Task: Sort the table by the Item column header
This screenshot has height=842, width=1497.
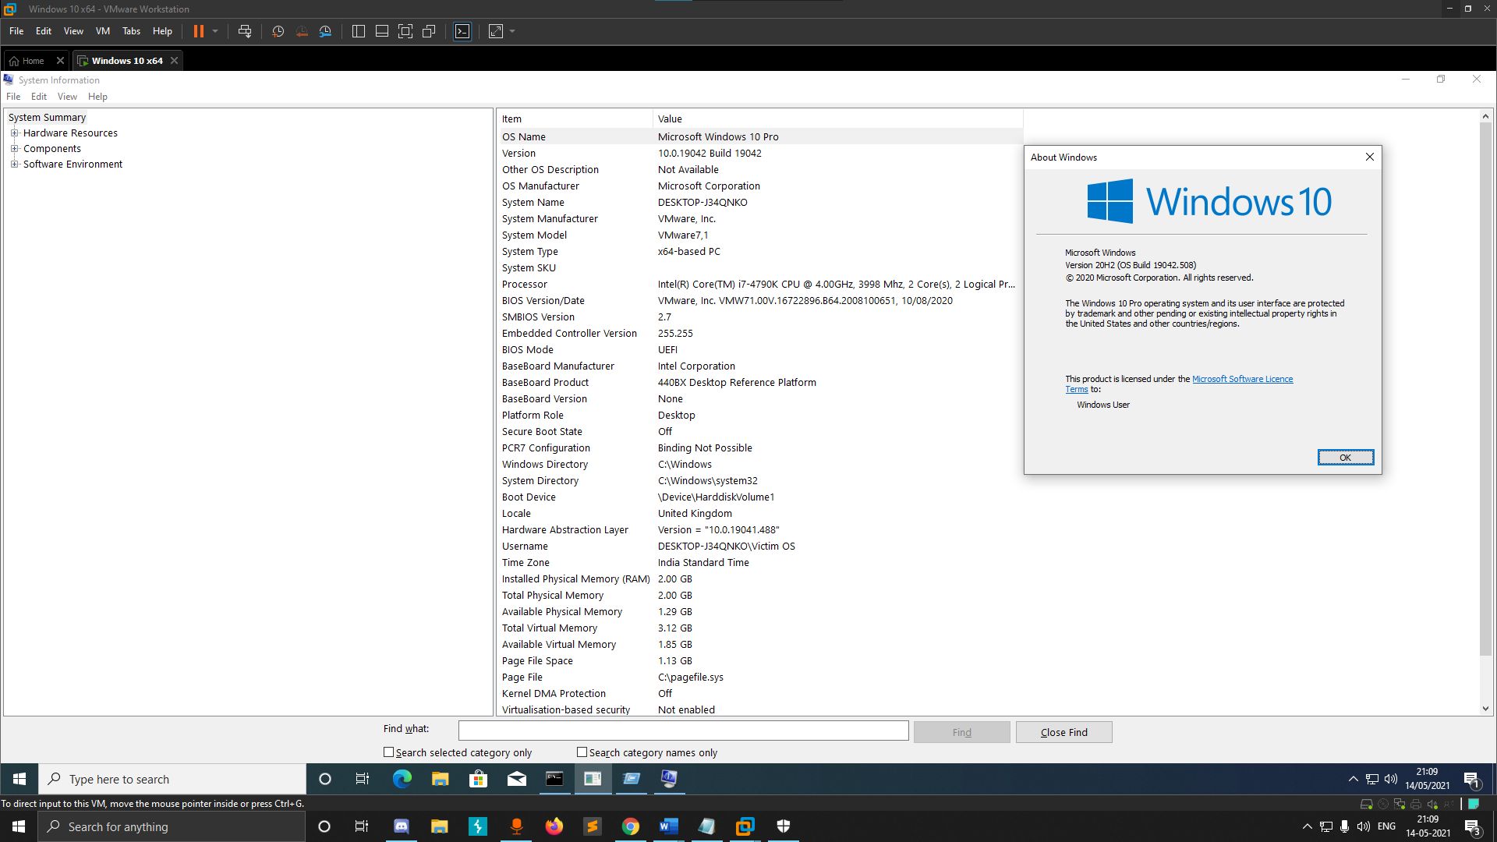Action: 574,119
